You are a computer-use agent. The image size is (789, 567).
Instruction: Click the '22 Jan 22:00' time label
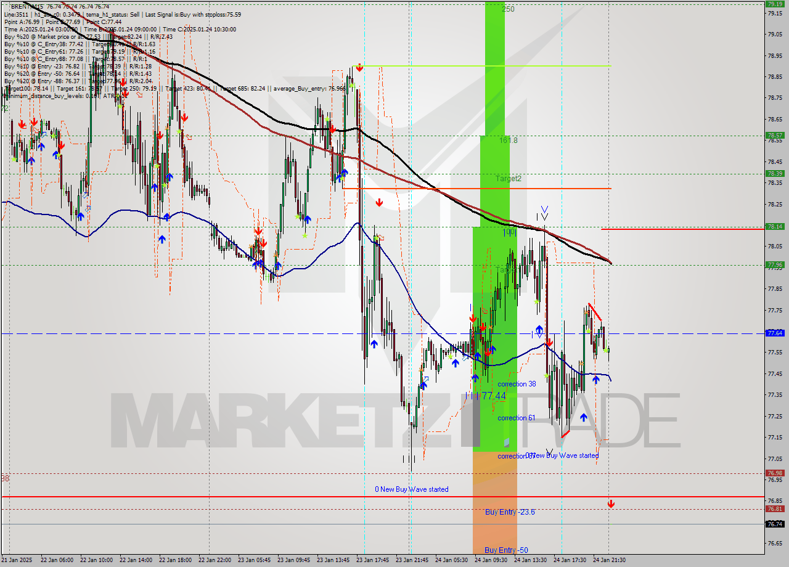click(215, 560)
